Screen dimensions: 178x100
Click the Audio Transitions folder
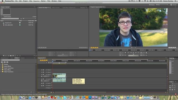tap(9, 68)
